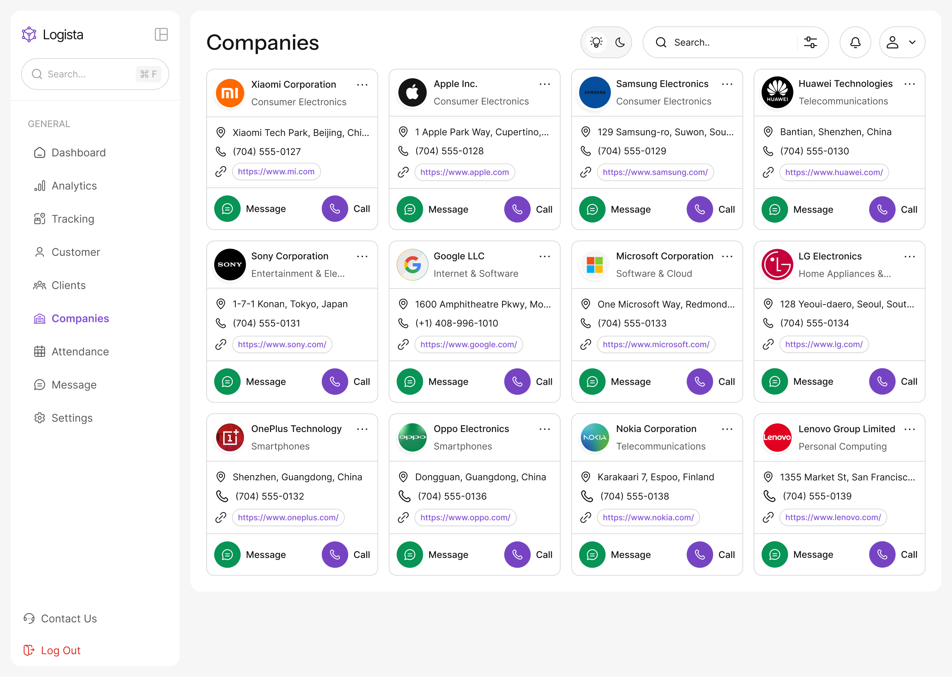Screen dimensions: 952x677
Task: Call Lenovo Group Limited phone icon
Action: click(882, 554)
